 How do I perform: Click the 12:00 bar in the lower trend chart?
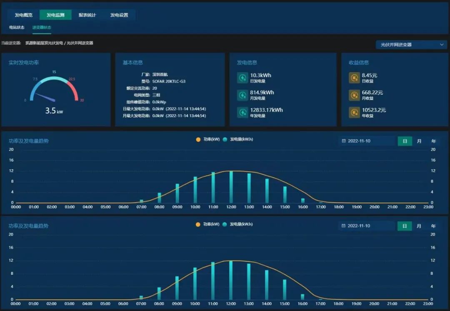[231, 280]
